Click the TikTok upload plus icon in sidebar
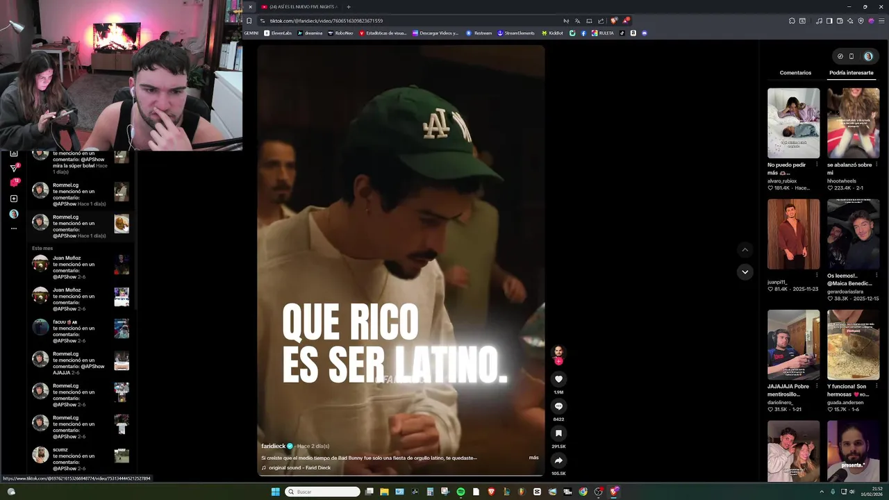Screen dimensions: 889x500 pyautogui.click(x=13, y=199)
